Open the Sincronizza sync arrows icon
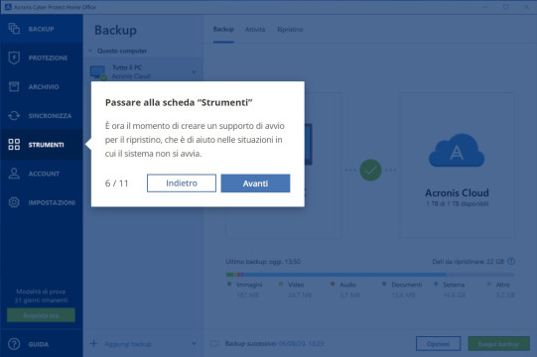Viewport: 537px width, 357px height. click(x=14, y=116)
